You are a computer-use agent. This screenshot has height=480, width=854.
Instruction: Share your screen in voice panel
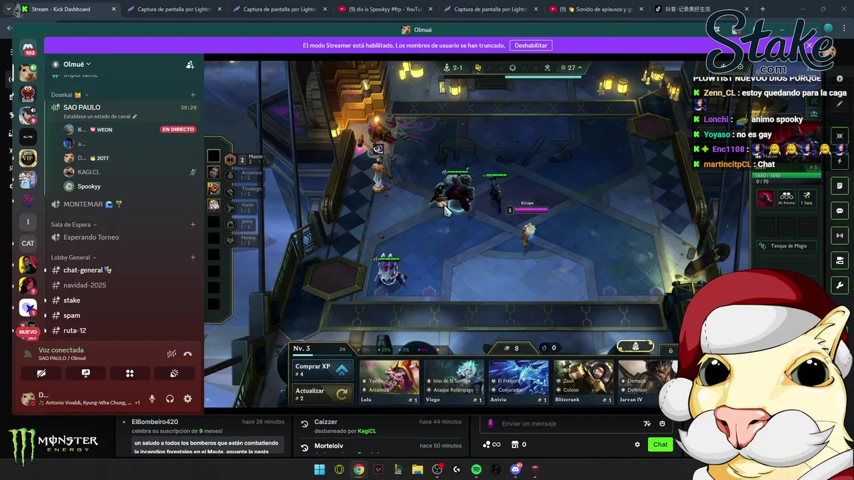[x=85, y=373]
